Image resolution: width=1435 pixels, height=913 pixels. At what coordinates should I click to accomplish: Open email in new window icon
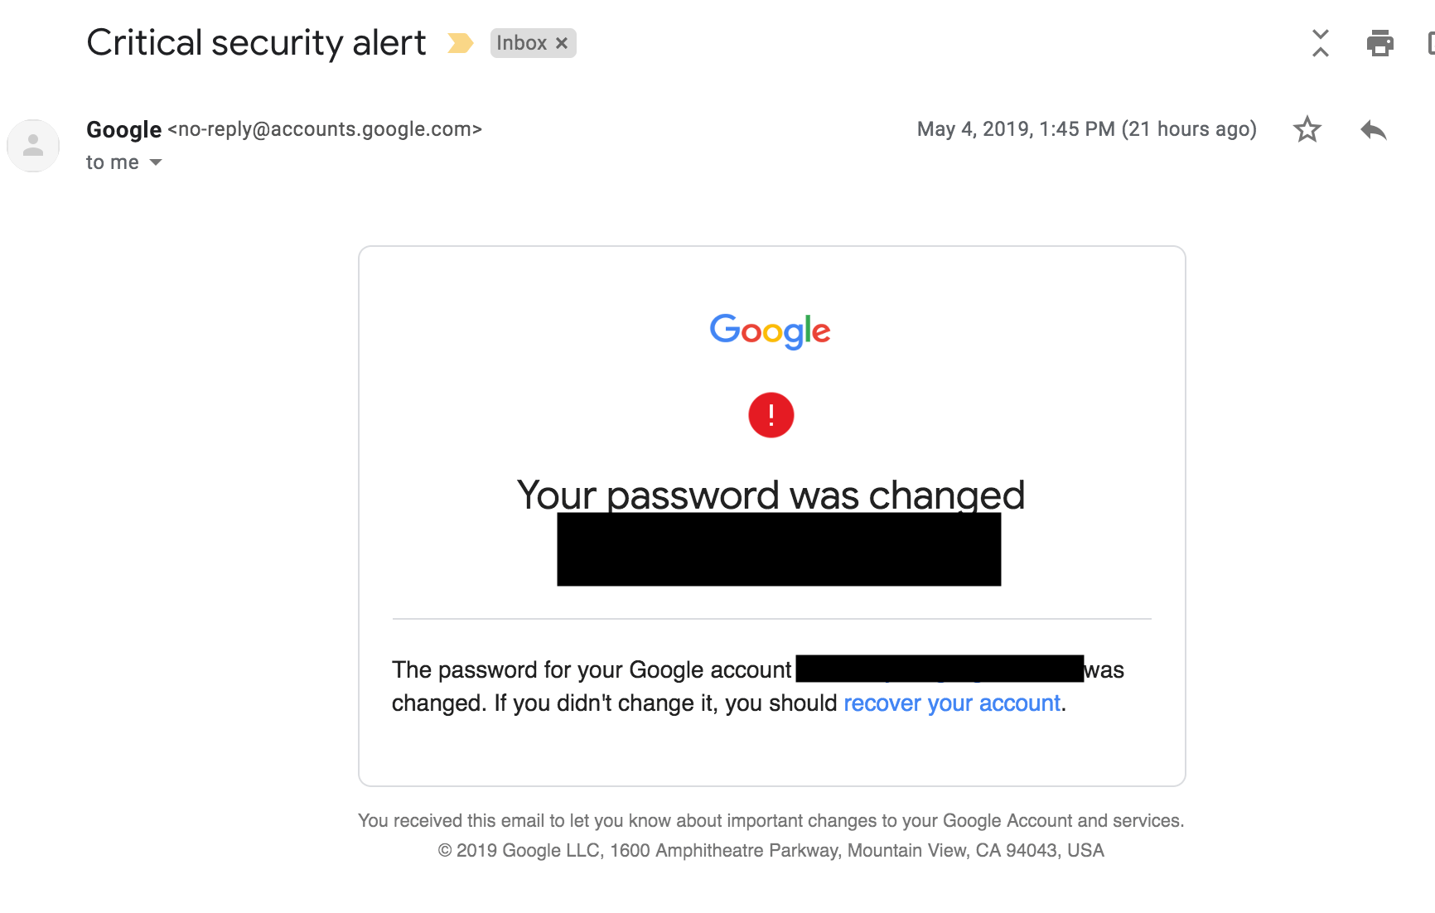click(x=1430, y=43)
